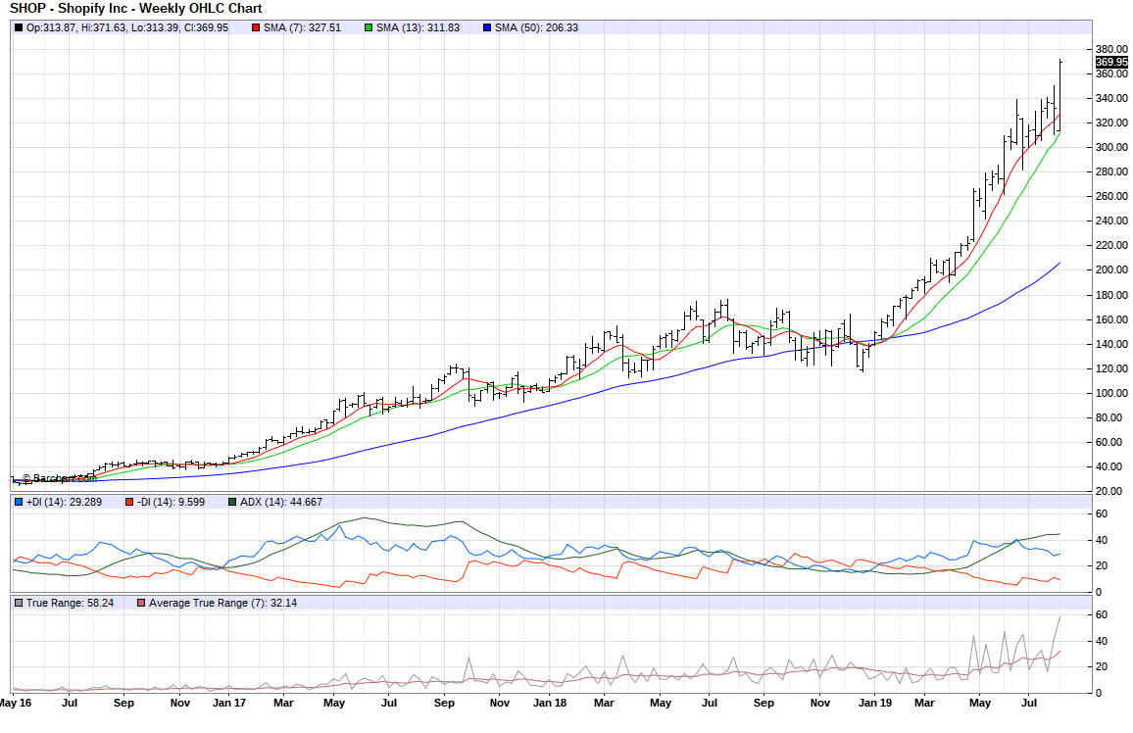Click the 260.00 price axis label
1133x733 pixels.
(1111, 196)
